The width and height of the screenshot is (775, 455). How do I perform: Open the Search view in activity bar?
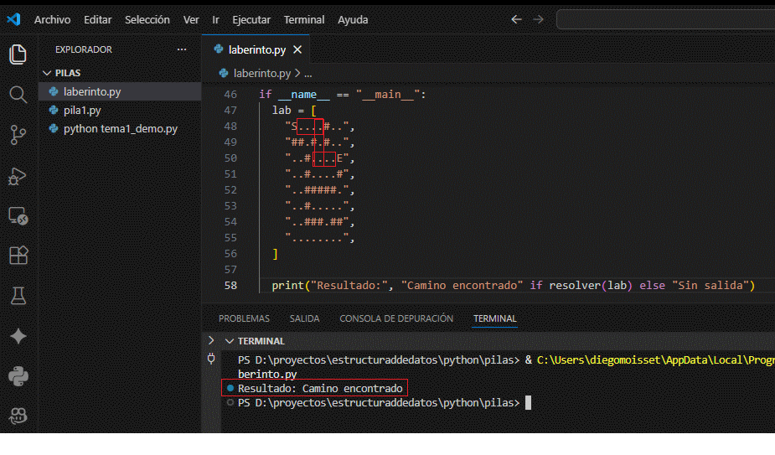(x=18, y=94)
